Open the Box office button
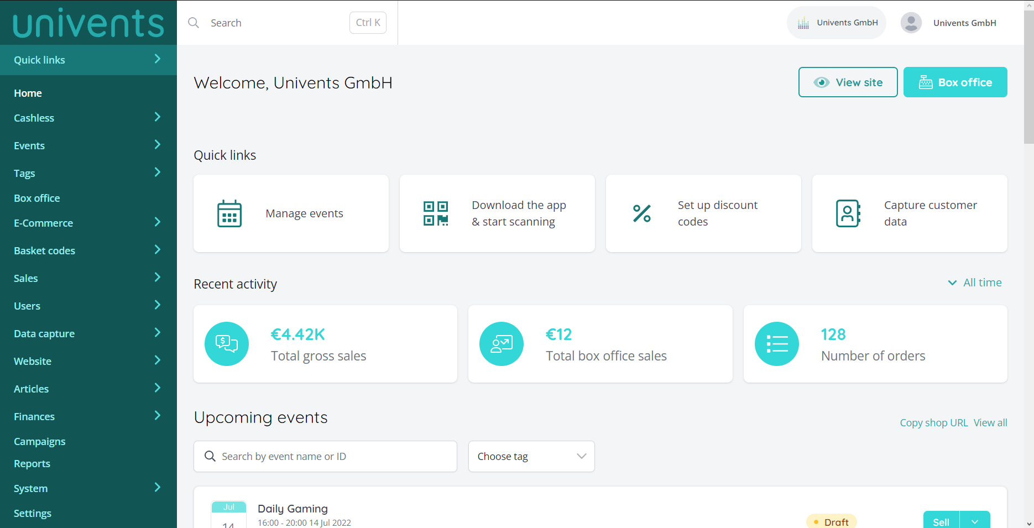This screenshot has height=528, width=1034. [x=955, y=82]
